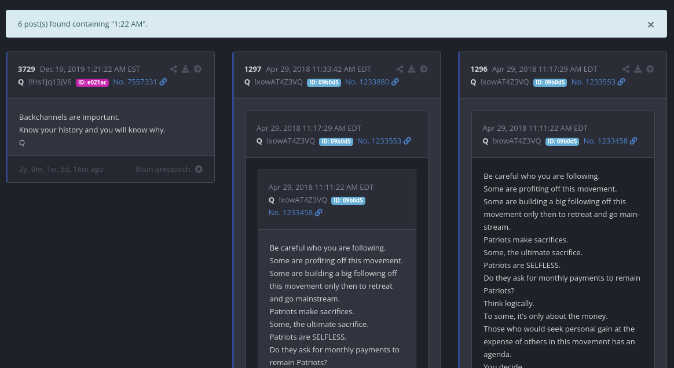The width and height of the screenshot is (674, 368).
Task: Click ID: 09b0d5 badge in post 1297 header
Action: click(x=324, y=82)
